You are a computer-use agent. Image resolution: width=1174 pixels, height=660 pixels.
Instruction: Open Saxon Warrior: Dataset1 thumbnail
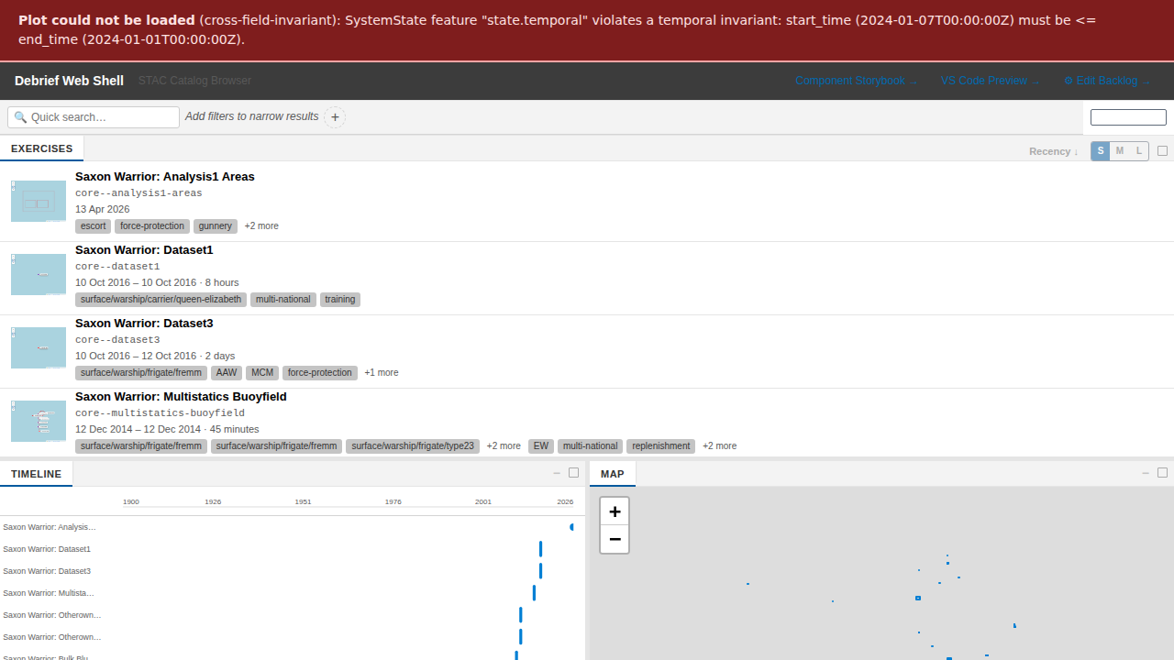pyautogui.click(x=39, y=274)
